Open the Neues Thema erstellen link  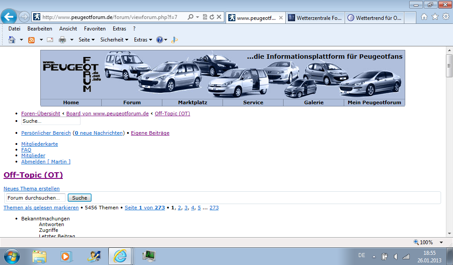click(x=31, y=189)
